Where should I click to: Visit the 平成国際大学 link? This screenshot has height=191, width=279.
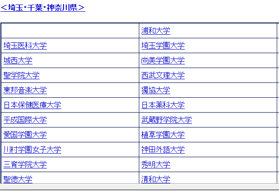click(25, 120)
